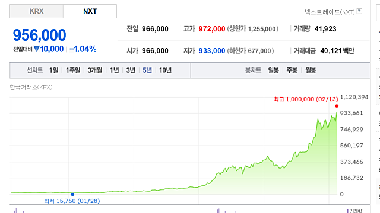This screenshot has height=213, width=380.
Task: Switch to 일봉 candlestick chart
Action: 273,70
